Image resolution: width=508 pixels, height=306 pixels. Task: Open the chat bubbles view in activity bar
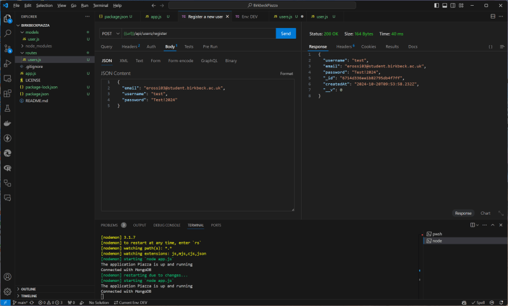pyautogui.click(x=7, y=198)
